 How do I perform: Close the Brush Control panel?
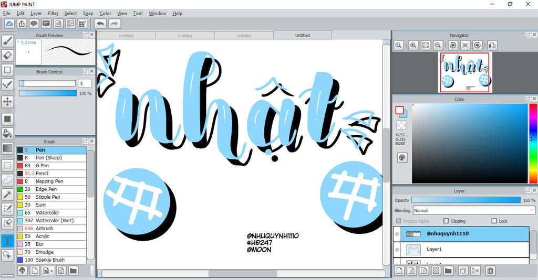tap(91, 71)
